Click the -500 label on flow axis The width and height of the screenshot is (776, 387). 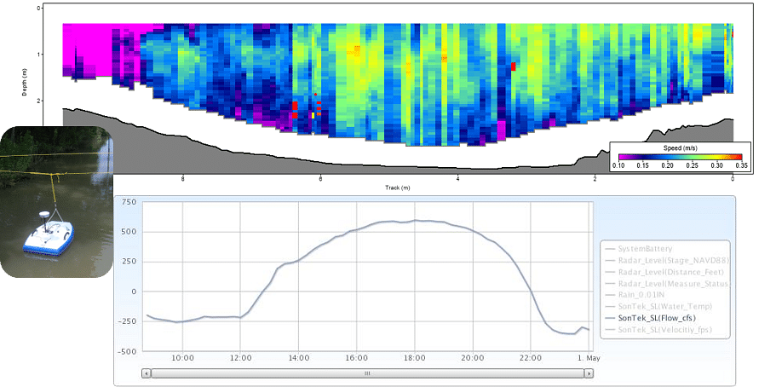pos(127,351)
